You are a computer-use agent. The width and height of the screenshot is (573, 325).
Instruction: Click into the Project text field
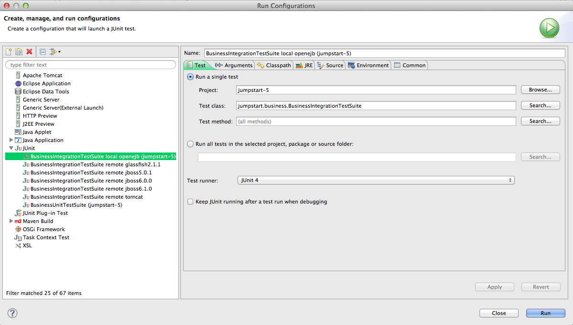tap(376, 90)
